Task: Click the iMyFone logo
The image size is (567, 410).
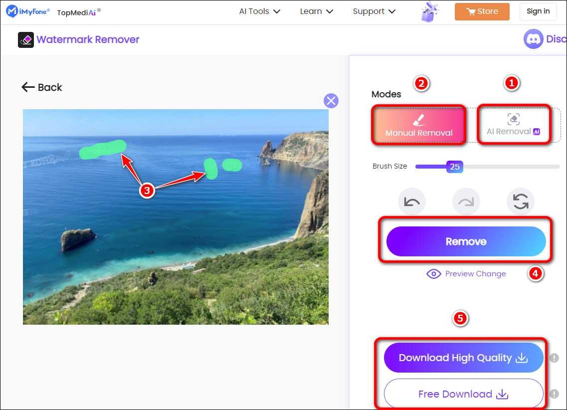Action: (28, 11)
